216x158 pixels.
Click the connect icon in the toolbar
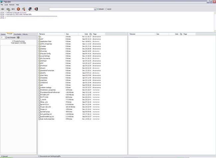point(3,9)
